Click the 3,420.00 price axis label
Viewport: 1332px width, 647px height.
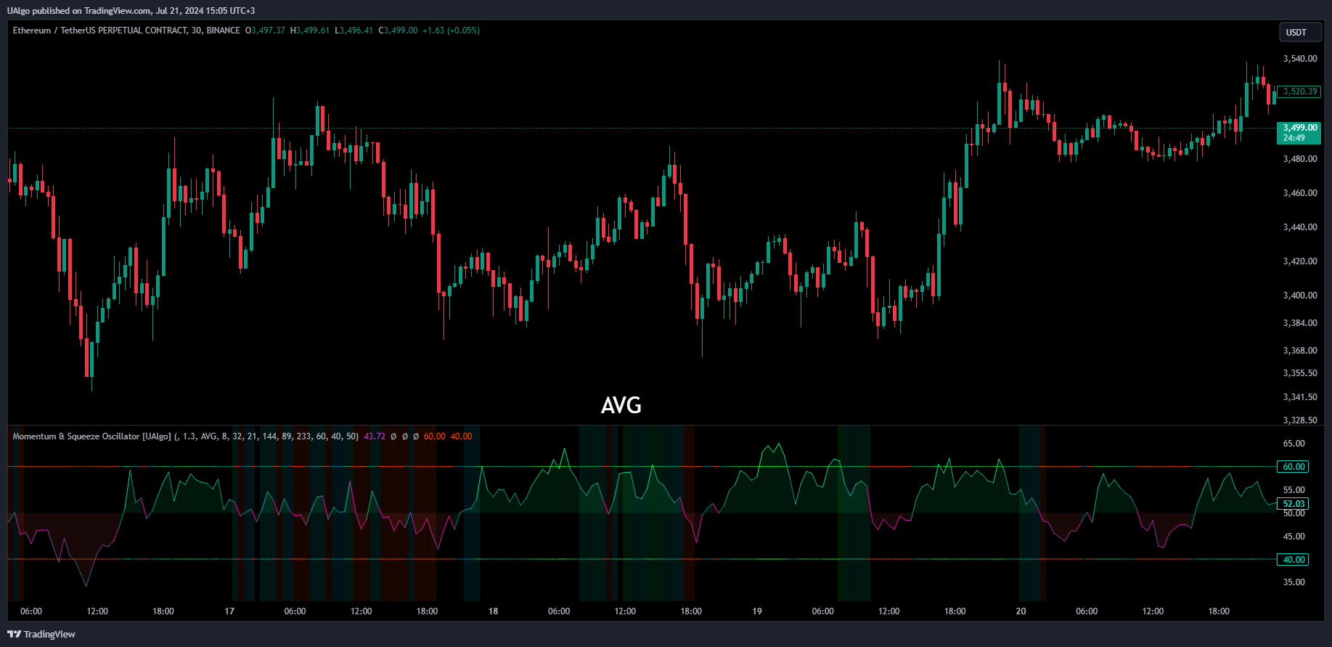point(1299,261)
